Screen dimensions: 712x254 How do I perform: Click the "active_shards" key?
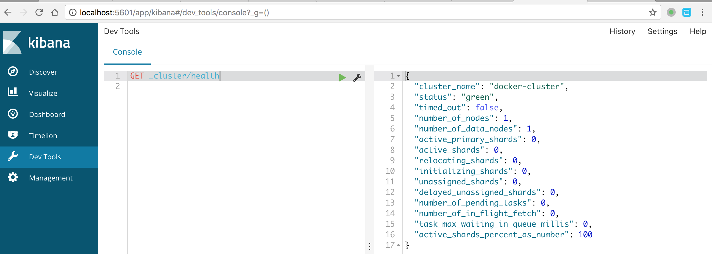449,150
